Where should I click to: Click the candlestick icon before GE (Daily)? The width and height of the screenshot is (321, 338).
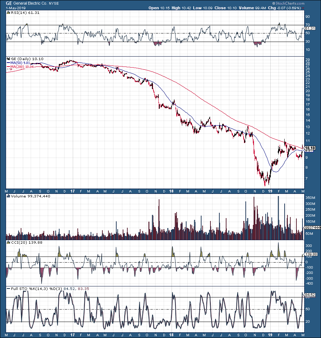pyautogui.click(x=9, y=59)
